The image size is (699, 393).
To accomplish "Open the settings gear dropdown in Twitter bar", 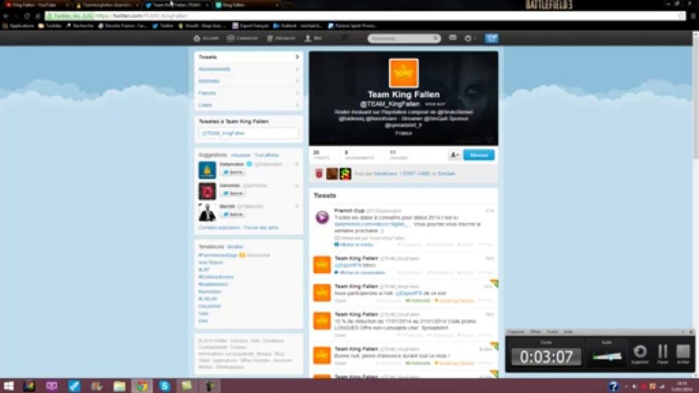I will point(469,38).
